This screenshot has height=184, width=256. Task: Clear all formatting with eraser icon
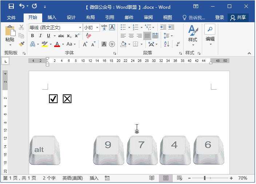click(88, 36)
